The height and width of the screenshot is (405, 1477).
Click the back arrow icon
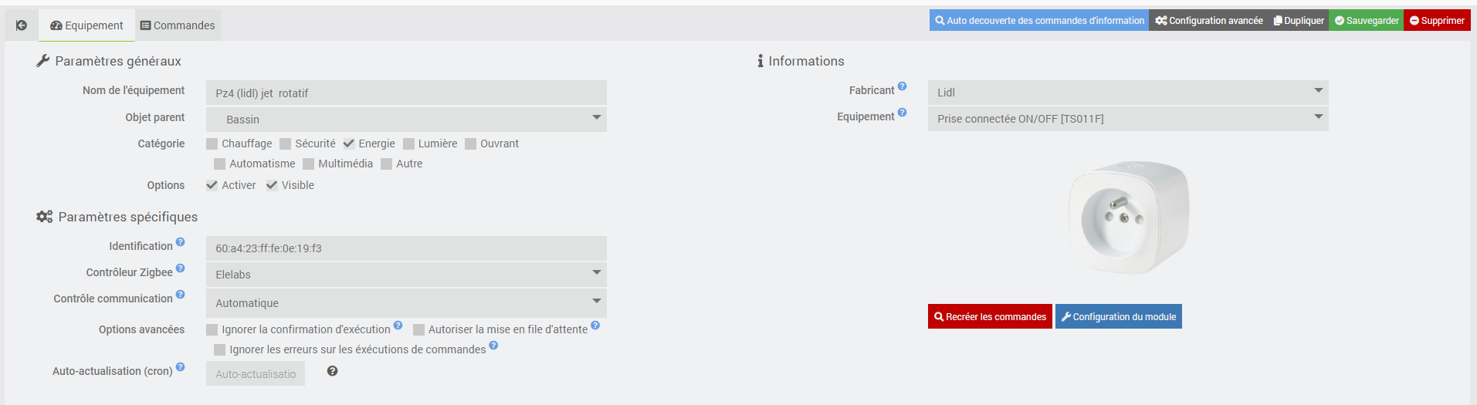pyautogui.click(x=22, y=25)
